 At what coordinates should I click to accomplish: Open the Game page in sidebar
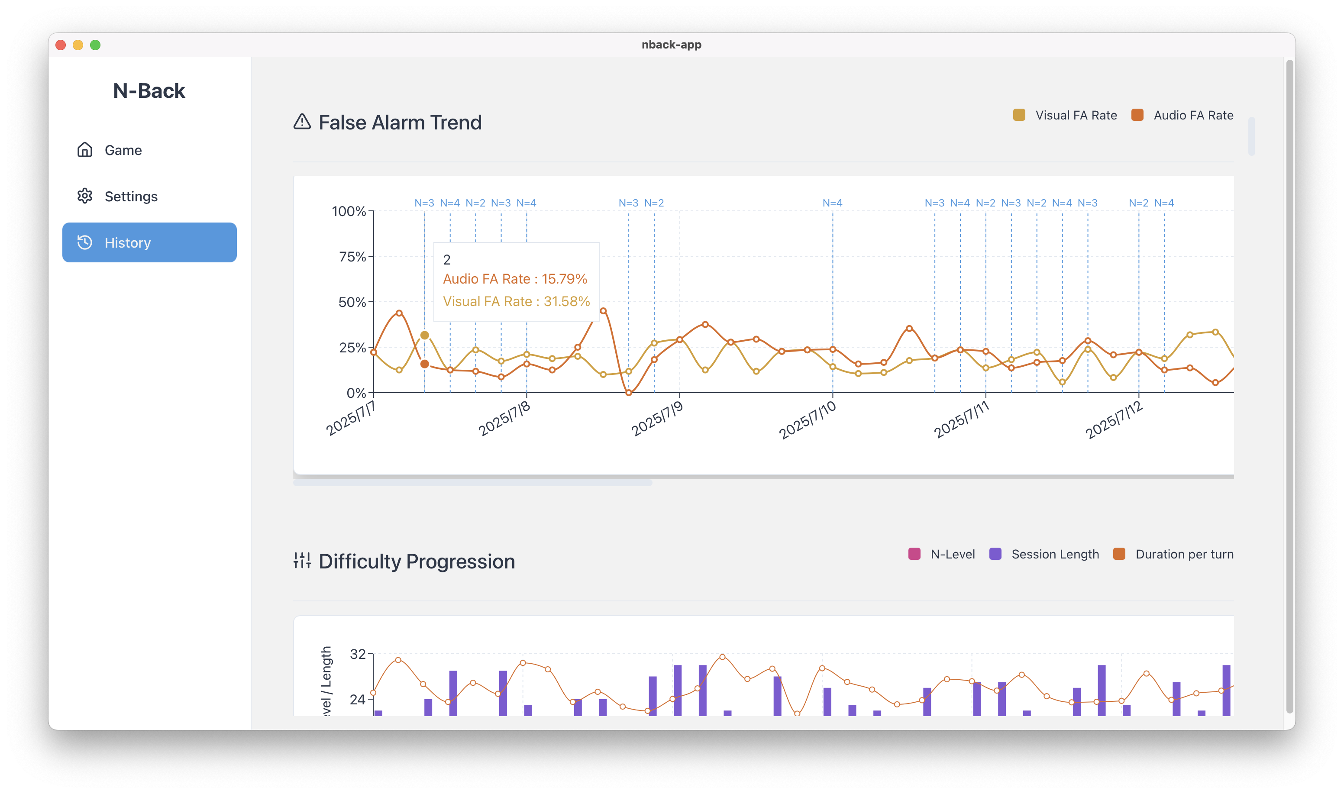coord(123,150)
